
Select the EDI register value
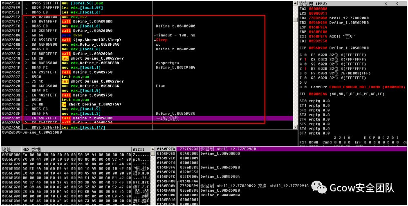318,41
